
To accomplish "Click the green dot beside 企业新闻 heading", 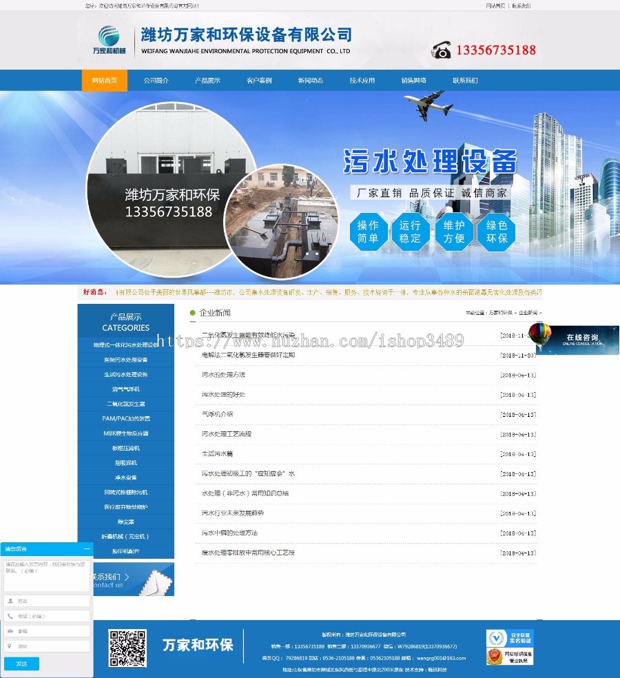I will (192, 313).
